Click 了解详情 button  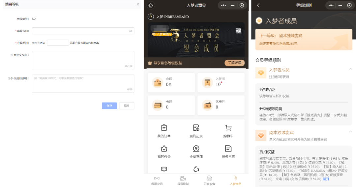(235, 63)
